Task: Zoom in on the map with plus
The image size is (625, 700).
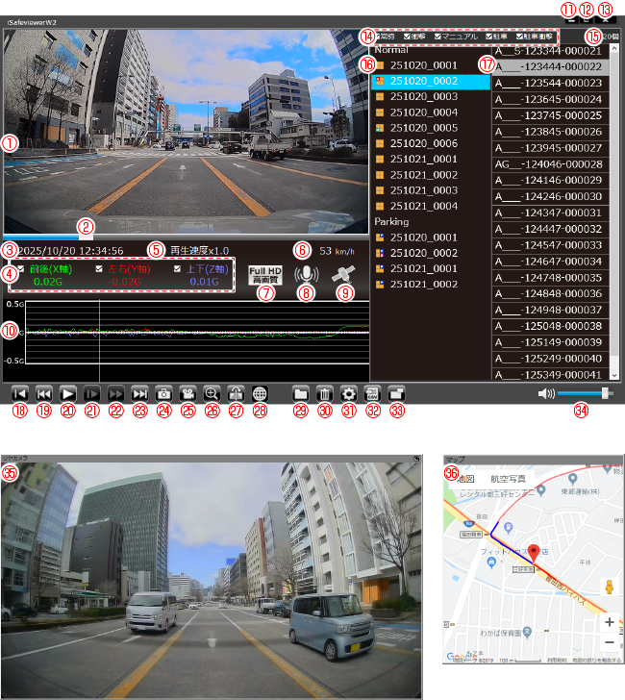Action: (610, 622)
